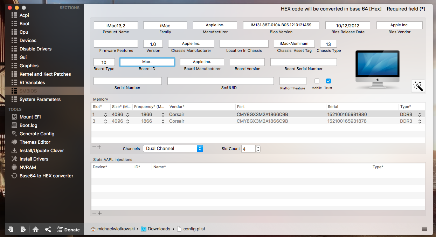Click the SlotCount field showing 4
The height and width of the screenshot is (237, 436).
click(248, 149)
